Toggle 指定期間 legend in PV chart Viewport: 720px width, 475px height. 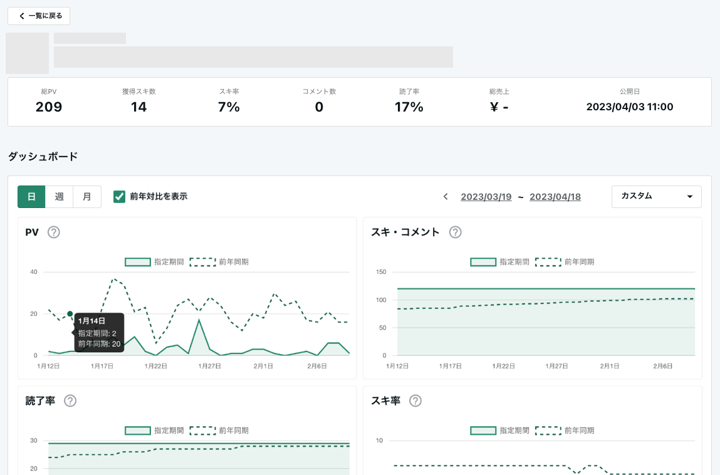[x=154, y=262]
